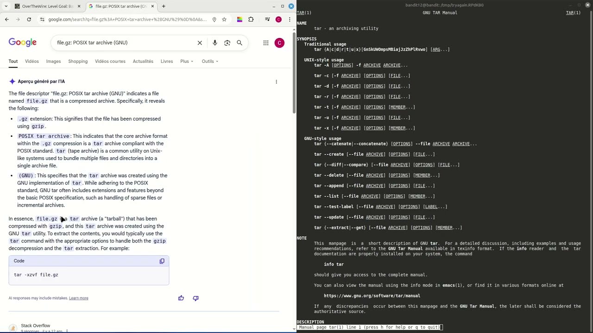Go forward to the next page
Viewport: 593px width, 333px height.
point(18,19)
